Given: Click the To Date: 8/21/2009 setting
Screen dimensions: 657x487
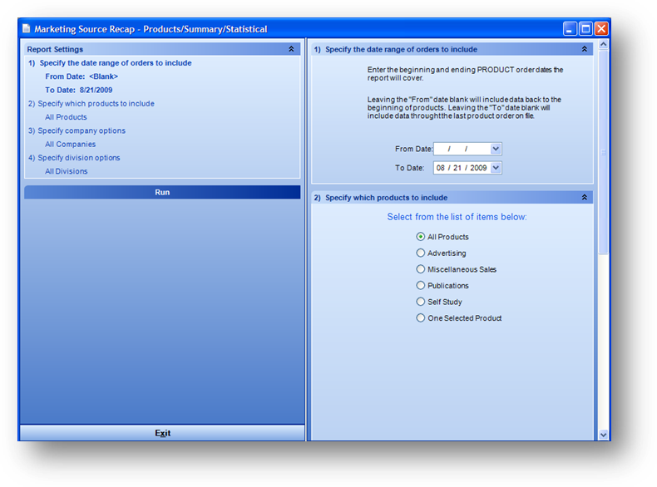Looking at the screenshot, I should coord(79,90).
